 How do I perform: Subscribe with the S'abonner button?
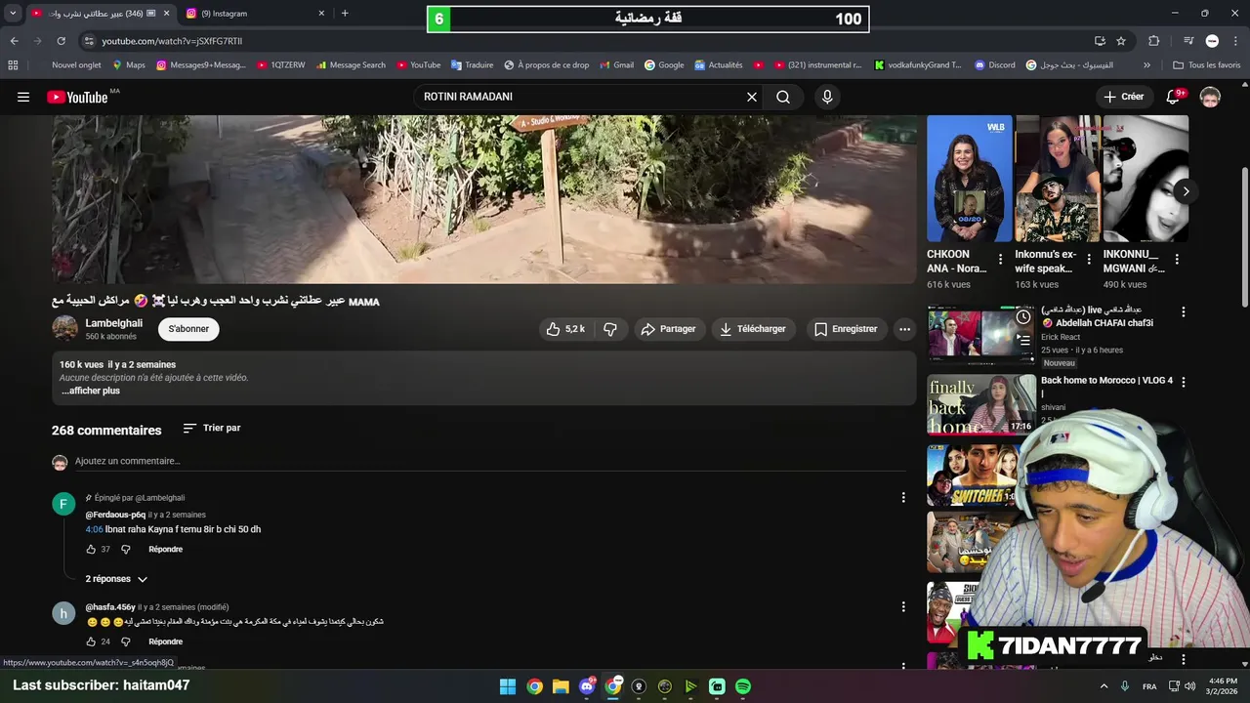(x=188, y=329)
